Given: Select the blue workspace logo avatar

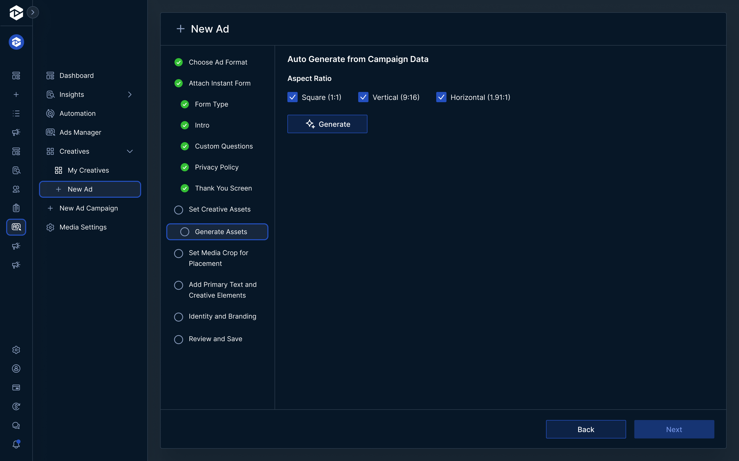Looking at the screenshot, I should coord(16,42).
